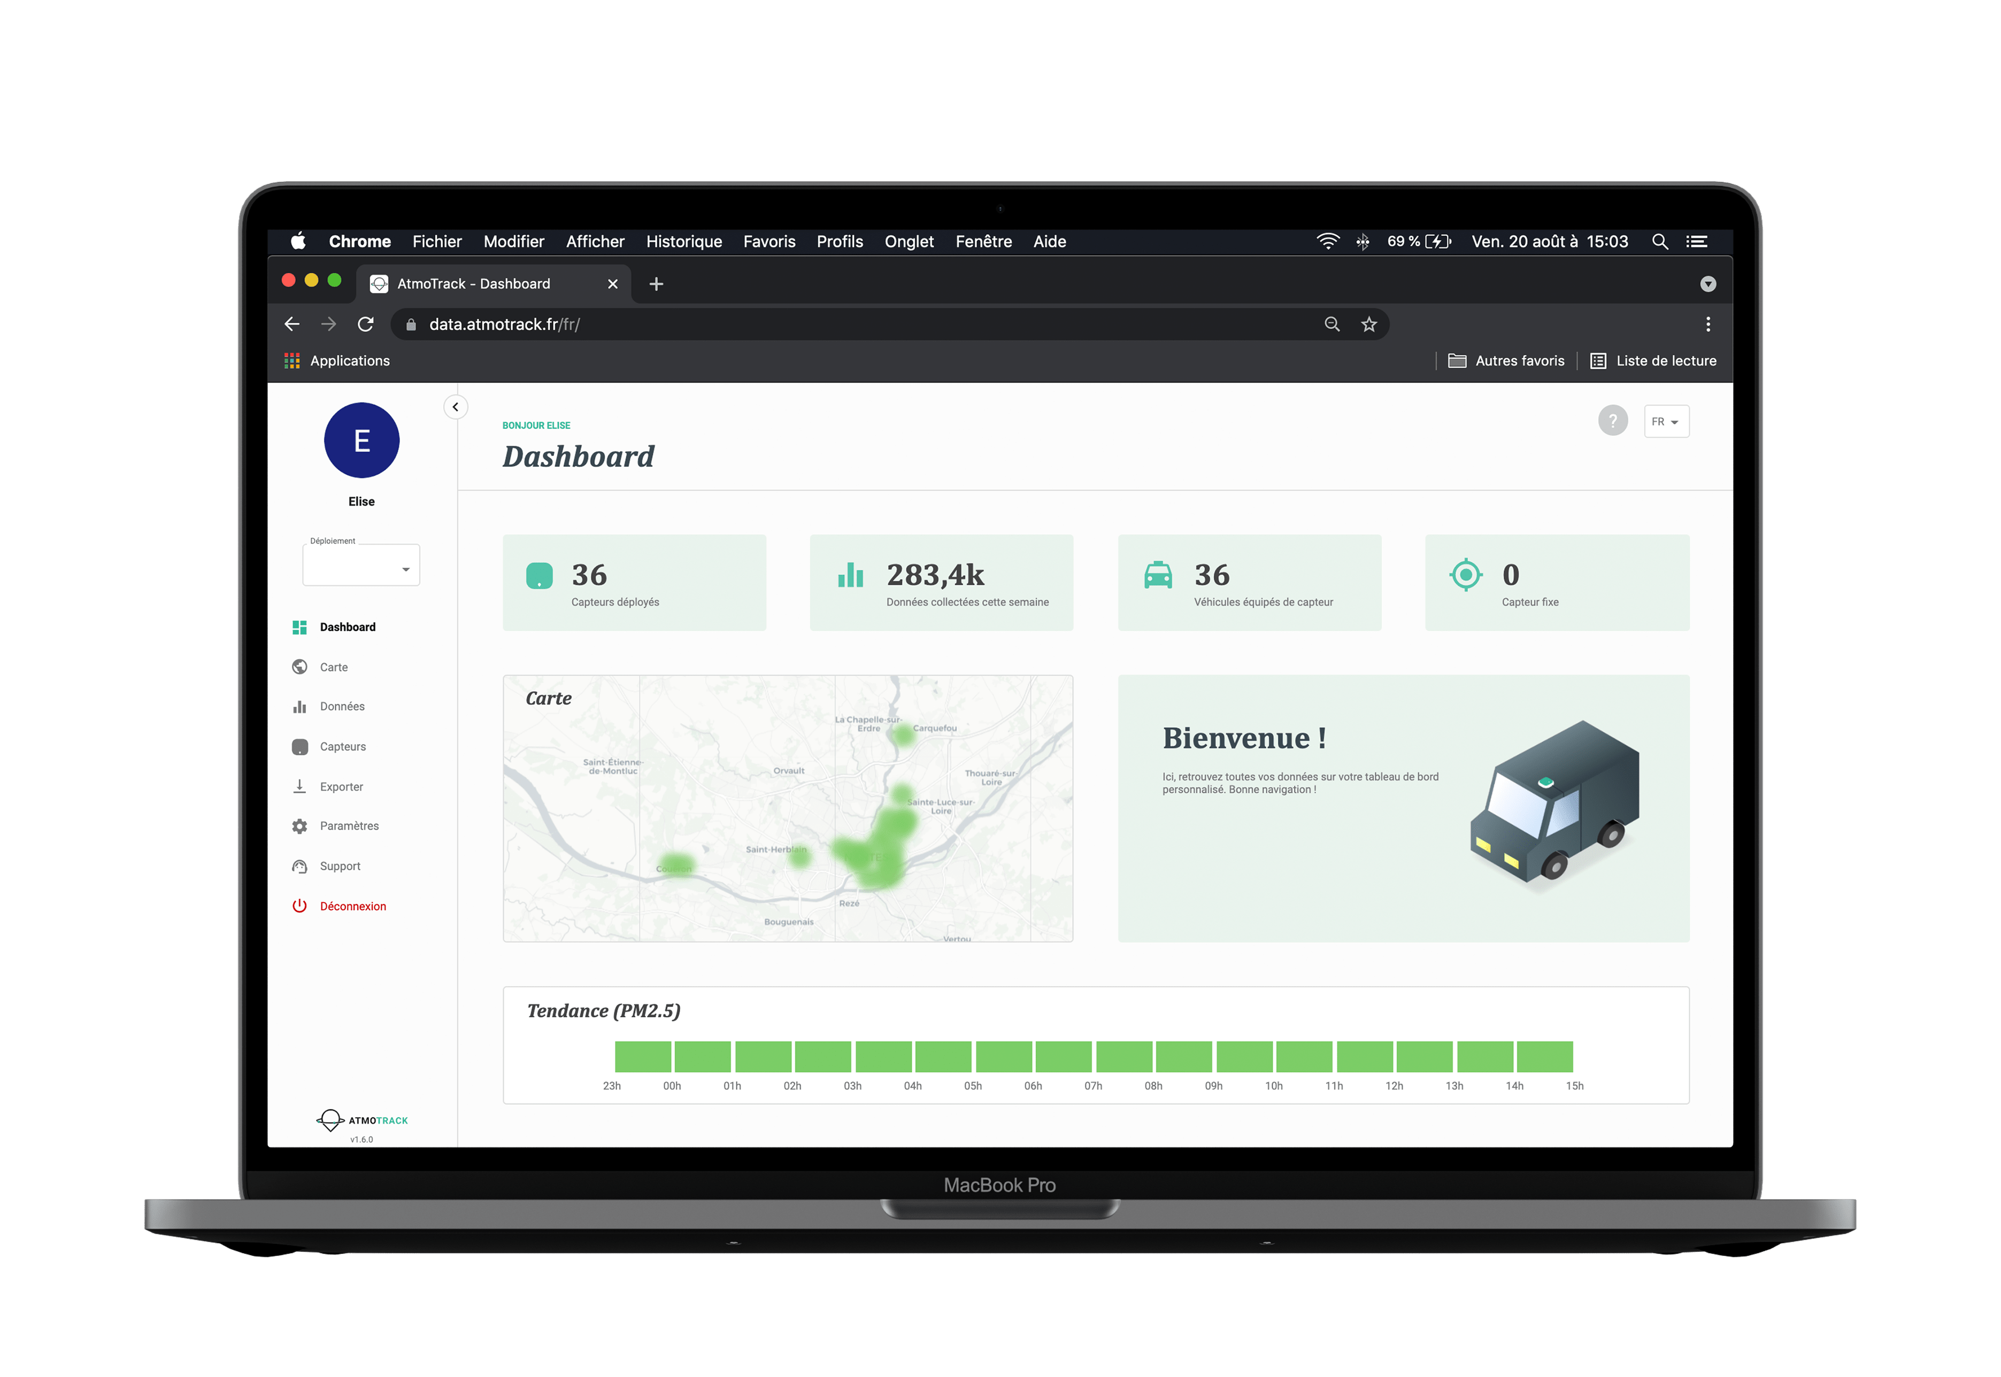Screen dimensions: 2001x1377
Task: Click the '283,4k' value
Action: [x=935, y=575]
